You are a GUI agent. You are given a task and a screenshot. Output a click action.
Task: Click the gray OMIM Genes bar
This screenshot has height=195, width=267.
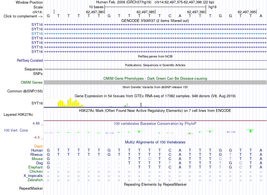155,83
